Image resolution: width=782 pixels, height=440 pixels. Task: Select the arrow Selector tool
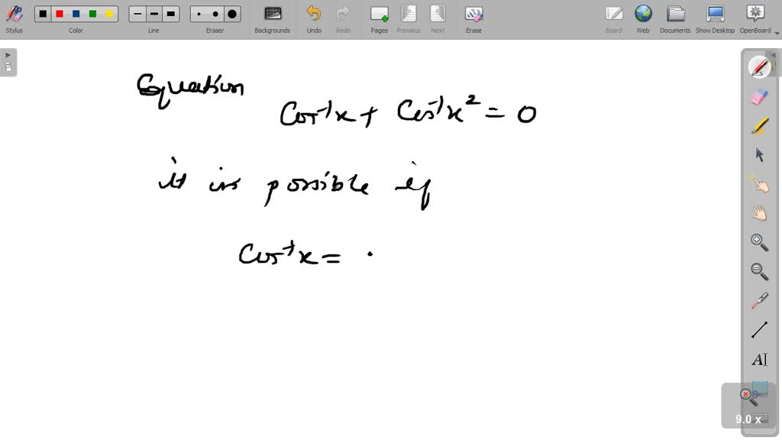tap(759, 155)
